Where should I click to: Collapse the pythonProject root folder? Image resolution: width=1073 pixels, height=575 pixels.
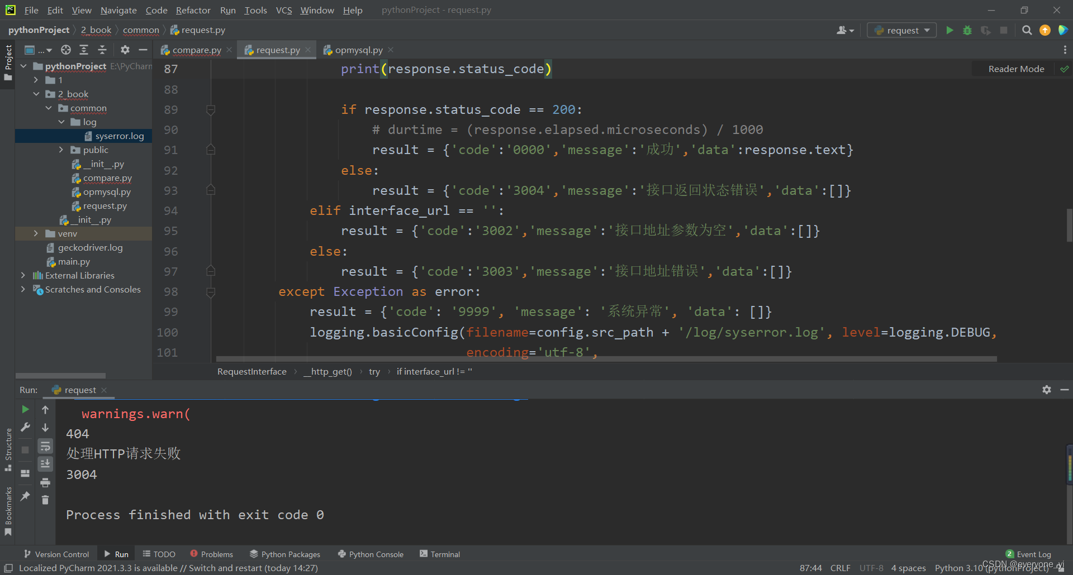click(x=23, y=66)
